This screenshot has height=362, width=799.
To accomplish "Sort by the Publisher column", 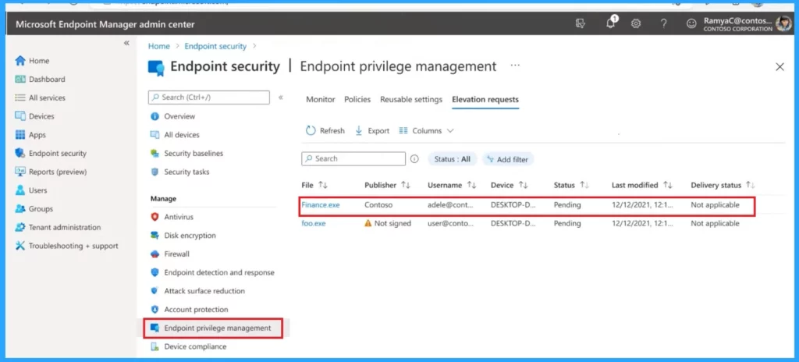I will click(x=387, y=185).
